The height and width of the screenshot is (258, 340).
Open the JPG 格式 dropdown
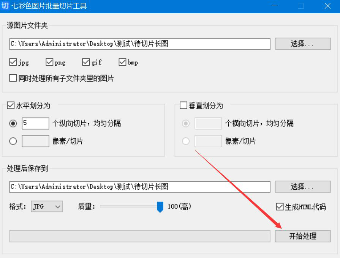point(47,206)
